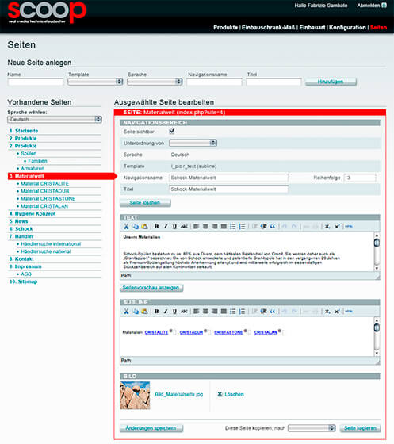Click the Löschen X icon beside the image

pyautogui.click(x=220, y=394)
